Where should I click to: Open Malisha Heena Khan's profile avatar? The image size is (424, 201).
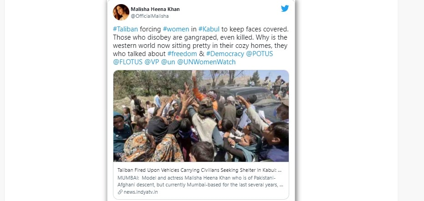click(121, 12)
